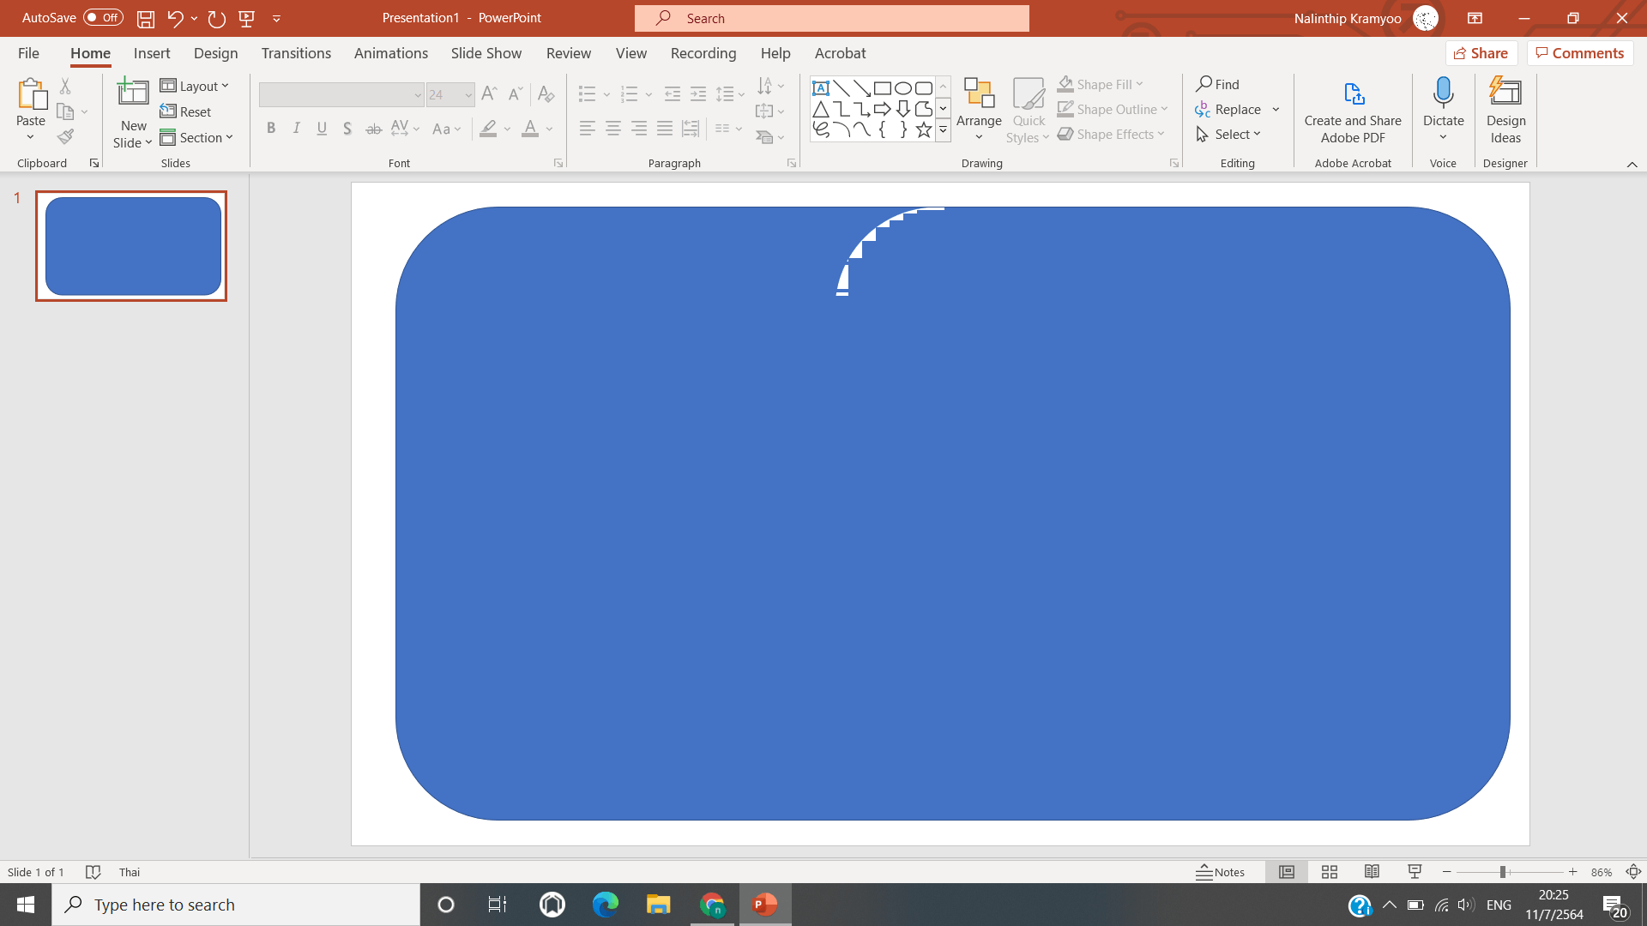Expand the Layout dropdown
The height and width of the screenshot is (926, 1647).
click(x=196, y=86)
